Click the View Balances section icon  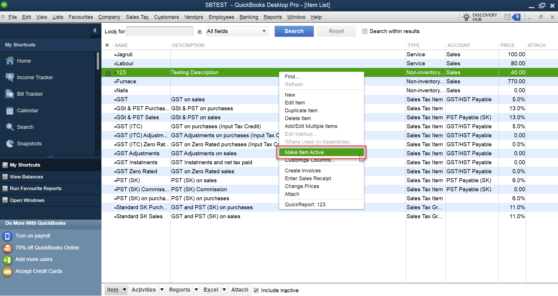[x=5, y=177]
